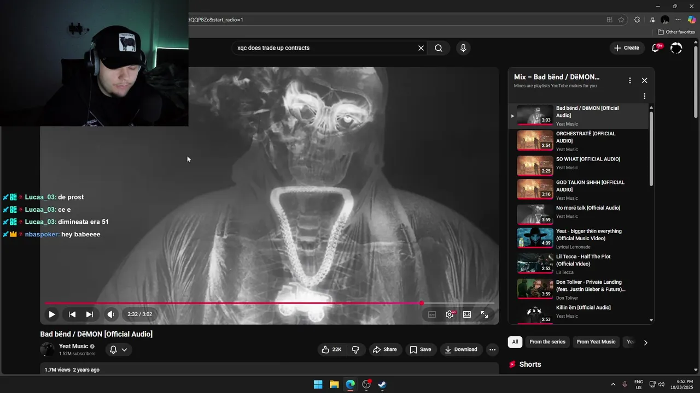This screenshot has width=700, height=393.
Task: Dislike the video
Action: (x=355, y=350)
